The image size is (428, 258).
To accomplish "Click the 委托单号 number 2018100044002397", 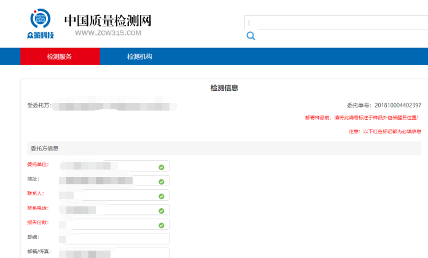I will (x=398, y=105).
